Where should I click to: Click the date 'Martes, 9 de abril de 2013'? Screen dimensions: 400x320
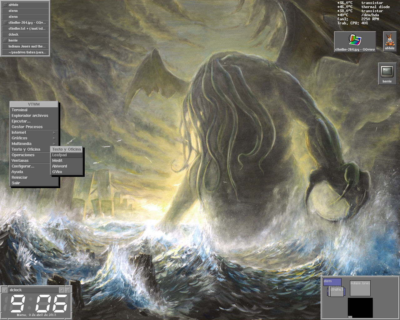click(x=37, y=315)
